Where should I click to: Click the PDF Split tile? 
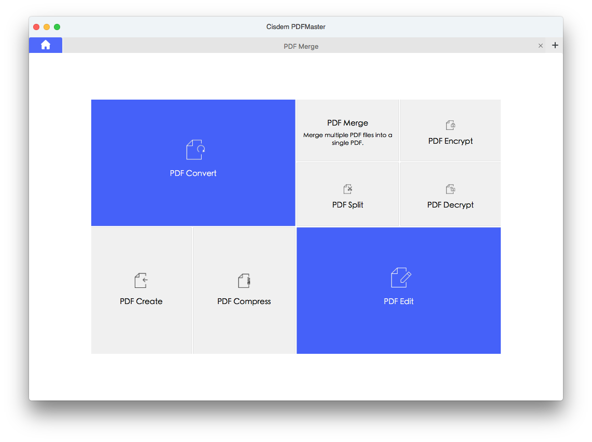[x=347, y=194]
